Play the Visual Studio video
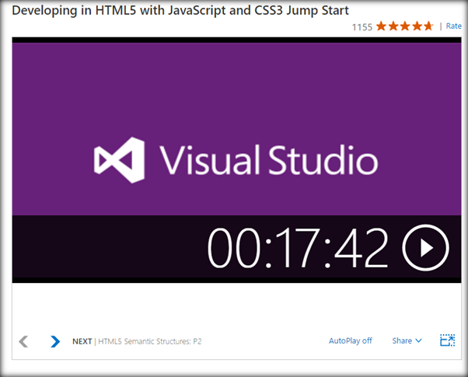The height and width of the screenshot is (377, 468). [425, 247]
